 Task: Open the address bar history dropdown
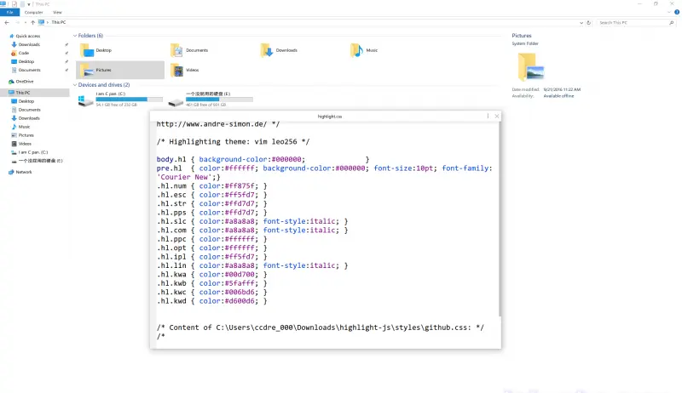pos(581,23)
